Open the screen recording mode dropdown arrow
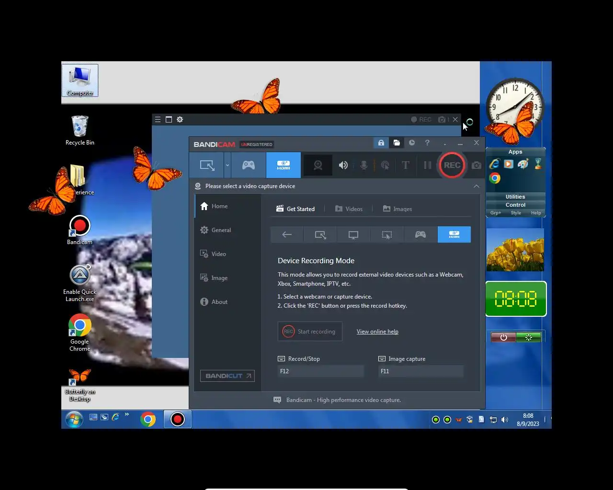The height and width of the screenshot is (490, 613). click(227, 165)
